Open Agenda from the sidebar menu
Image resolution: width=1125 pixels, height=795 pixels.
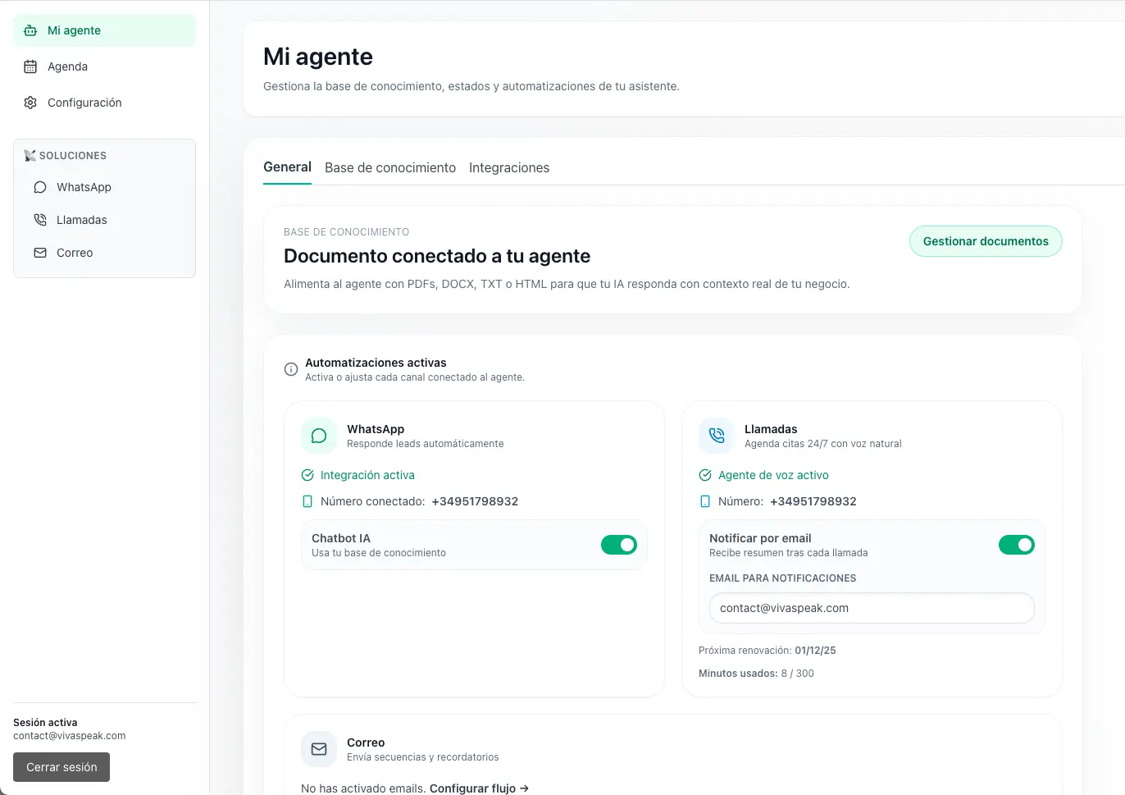(x=67, y=66)
